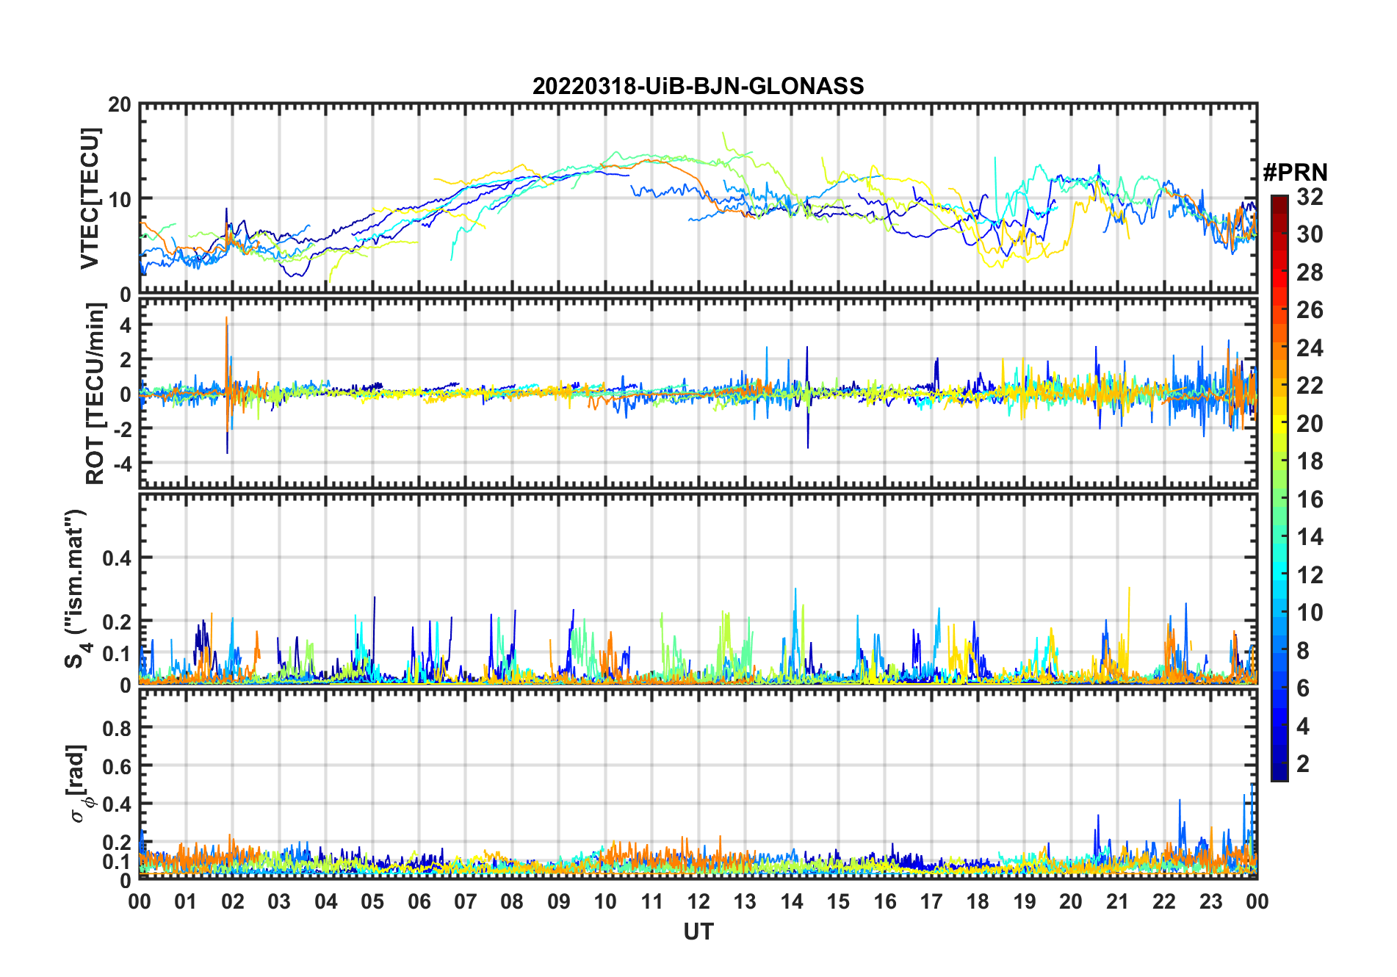Image resolution: width=1397 pixels, height=977 pixels.
Task: Click ROT y-axis tick label 4
Action: 126,325
